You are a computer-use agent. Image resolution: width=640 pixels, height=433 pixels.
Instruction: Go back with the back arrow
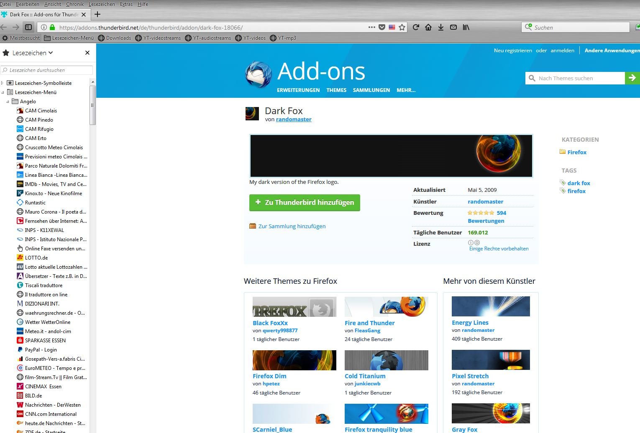point(3,27)
